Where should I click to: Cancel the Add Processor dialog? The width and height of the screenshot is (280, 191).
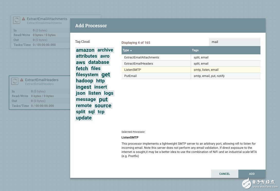coord(224,174)
